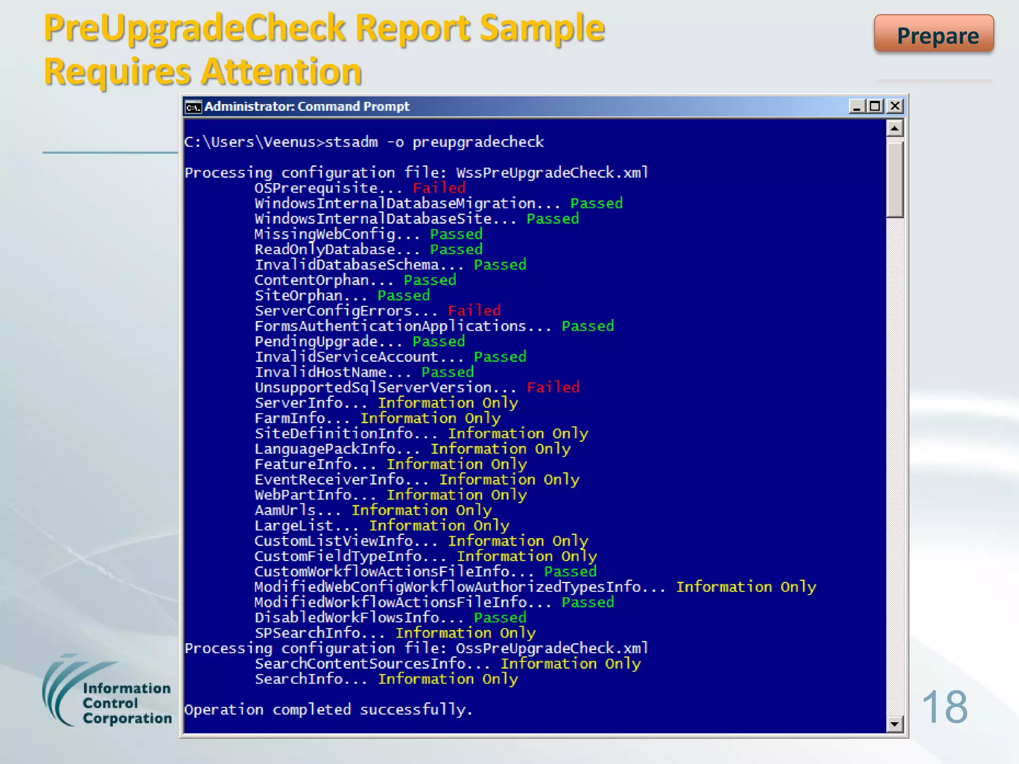Close the Command Prompt window
1019x764 pixels.
point(895,106)
